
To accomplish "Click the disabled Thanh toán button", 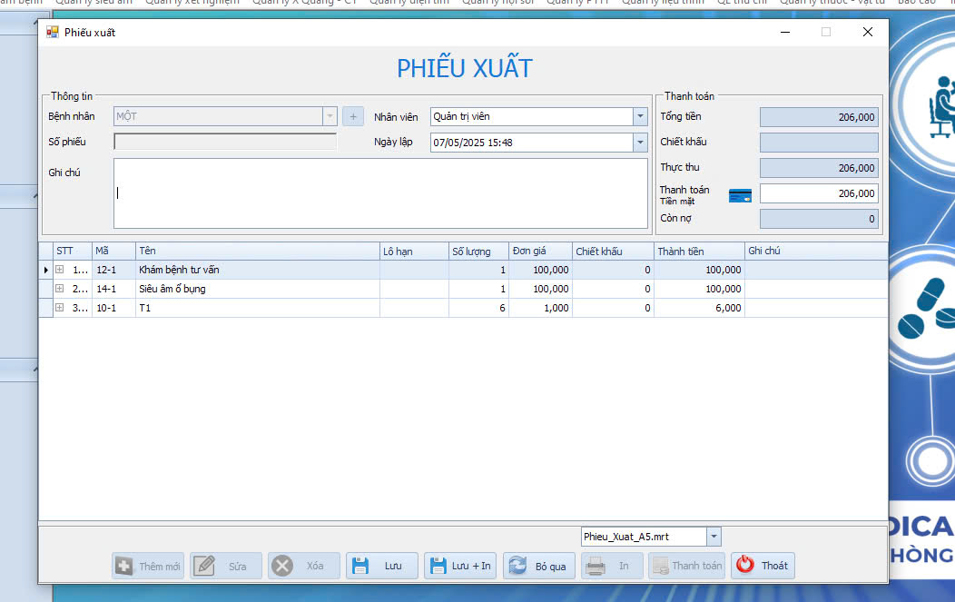I will [687, 566].
